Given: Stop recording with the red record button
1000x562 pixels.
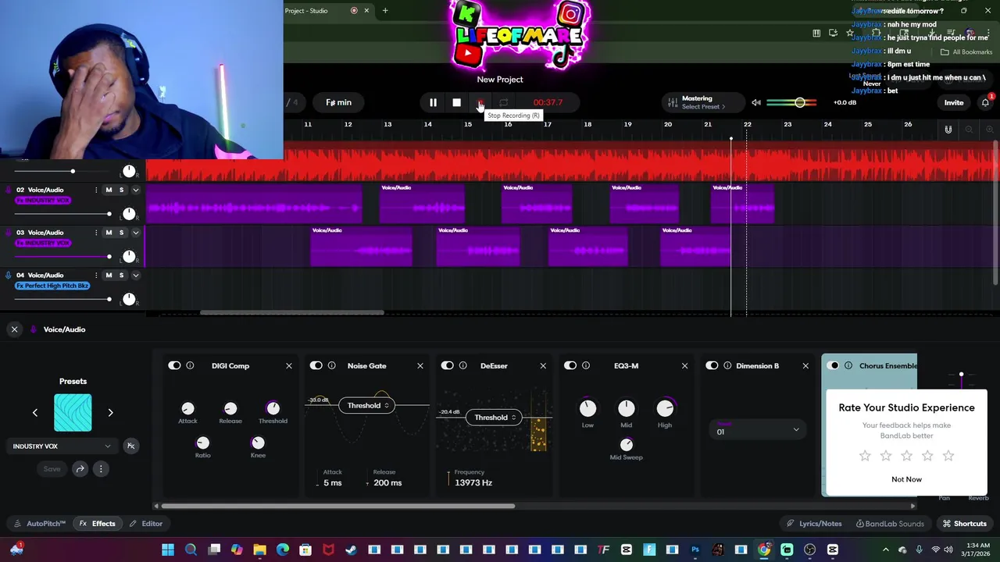Looking at the screenshot, I should (x=480, y=102).
